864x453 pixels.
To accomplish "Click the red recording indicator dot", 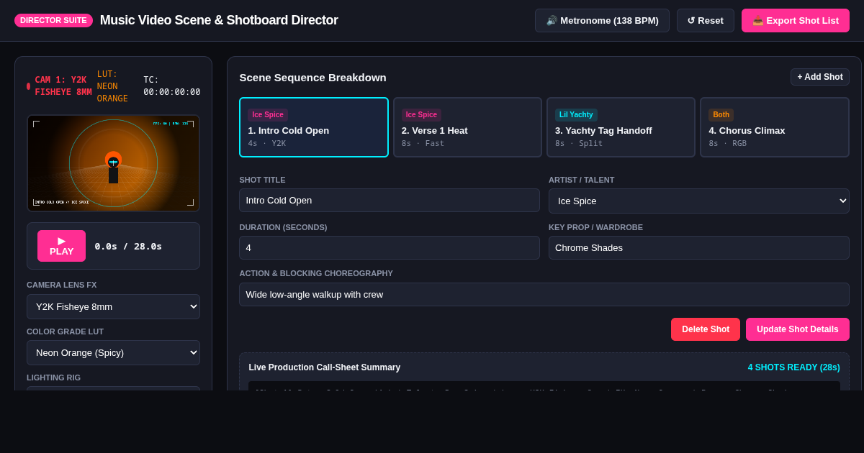I will (29, 86).
